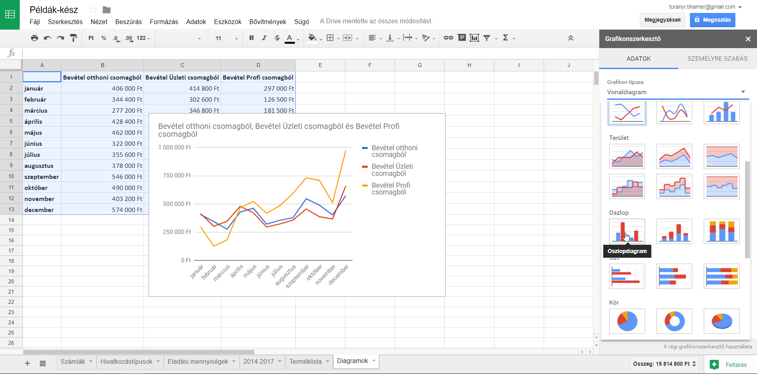
Task: Expand the Vonaldiagram chart type dropdown
Action: coord(743,92)
